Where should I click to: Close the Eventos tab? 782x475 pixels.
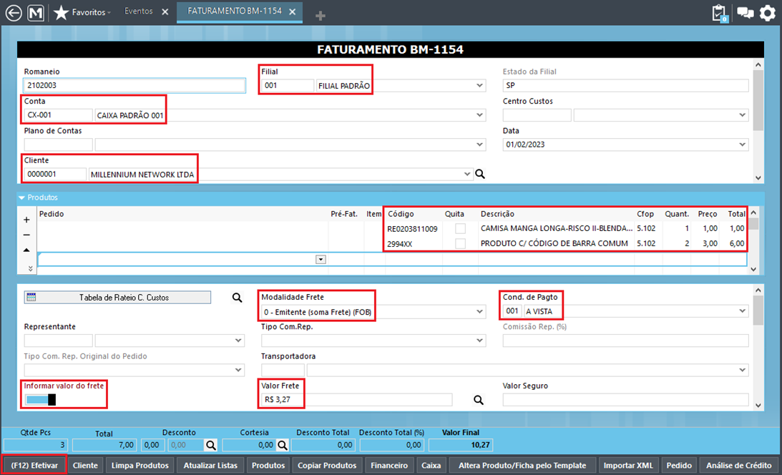[x=165, y=12]
